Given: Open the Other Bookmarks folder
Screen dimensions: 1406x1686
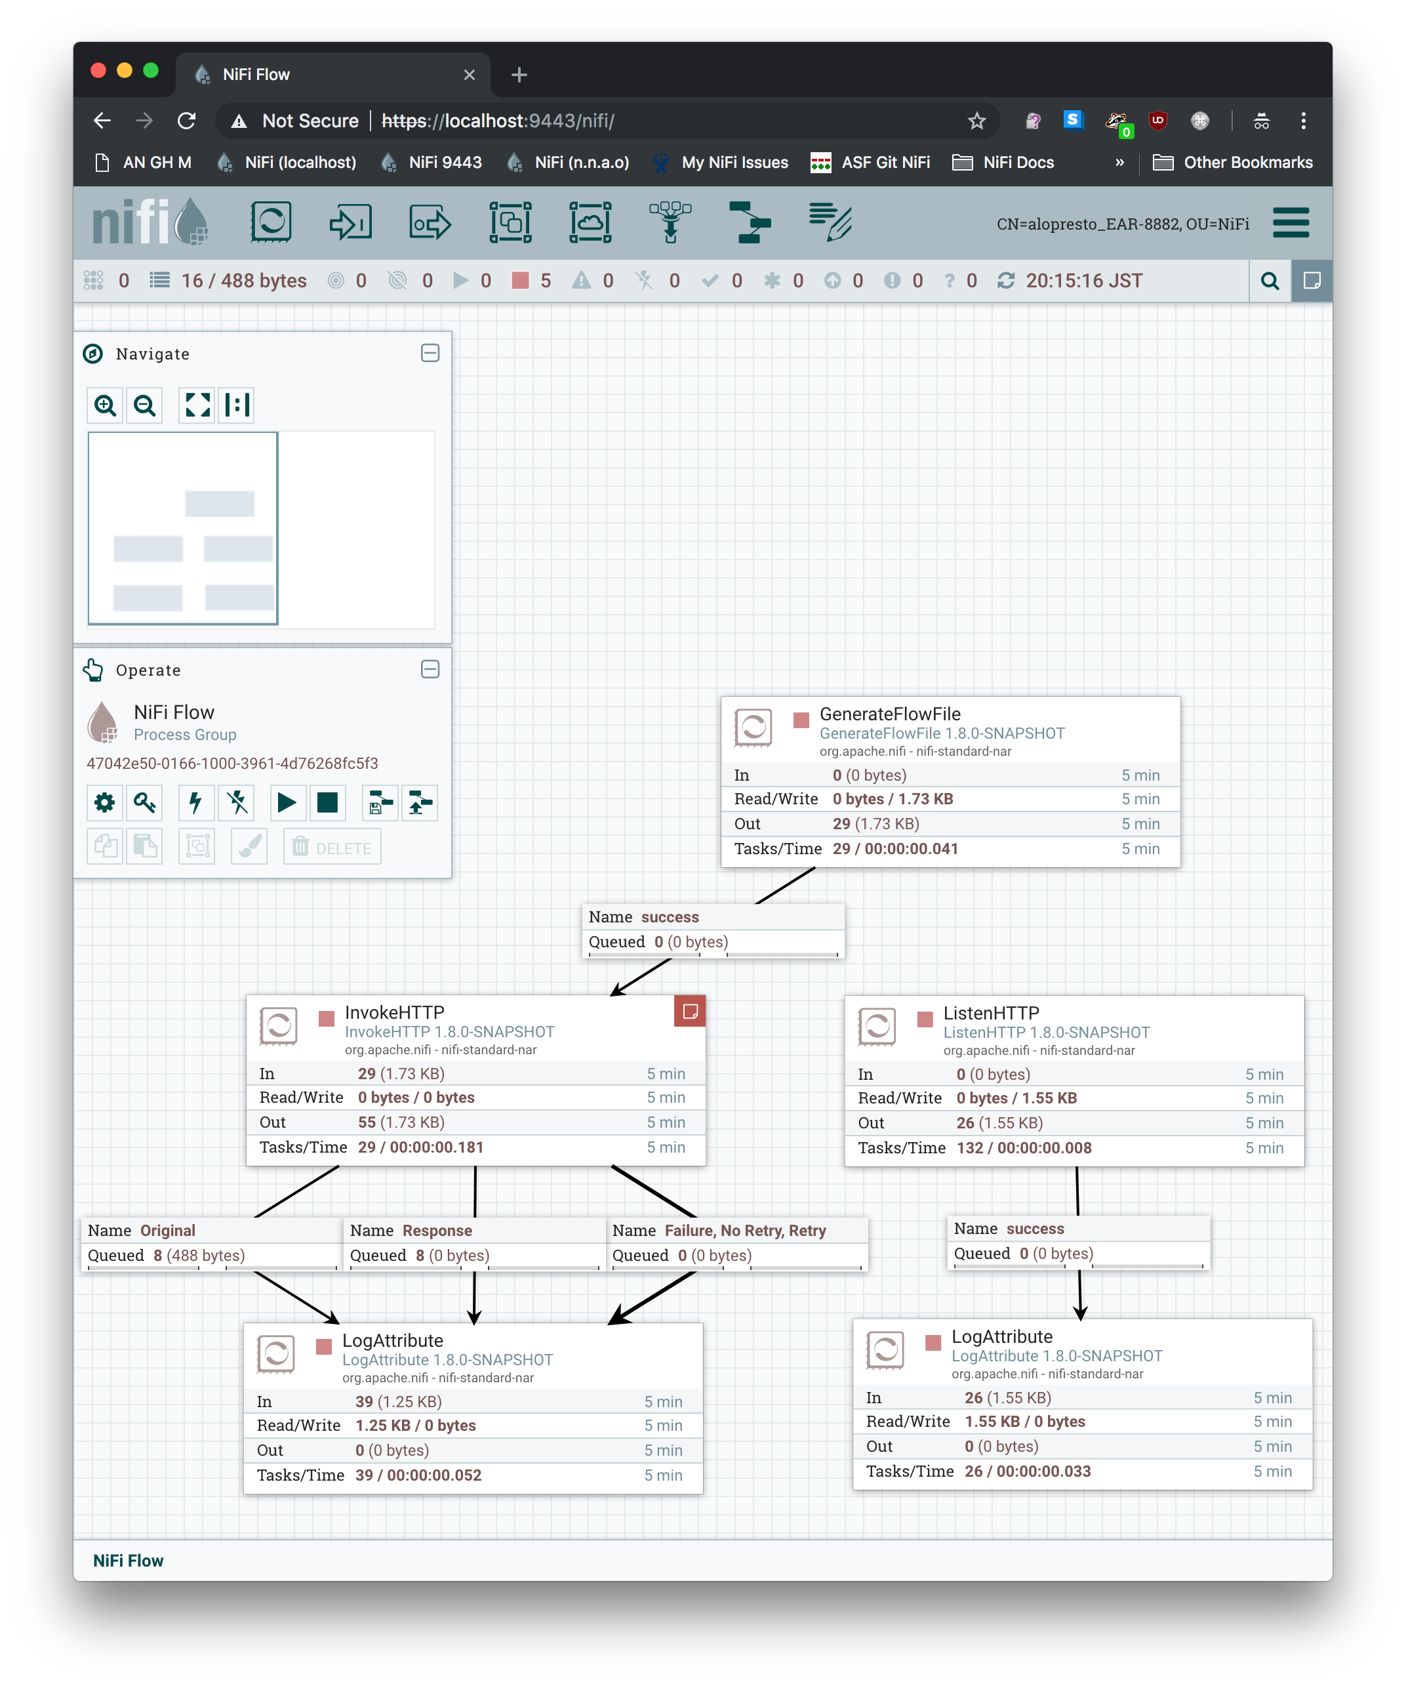Looking at the screenshot, I should pyautogui.click(x=1233, y=162).
